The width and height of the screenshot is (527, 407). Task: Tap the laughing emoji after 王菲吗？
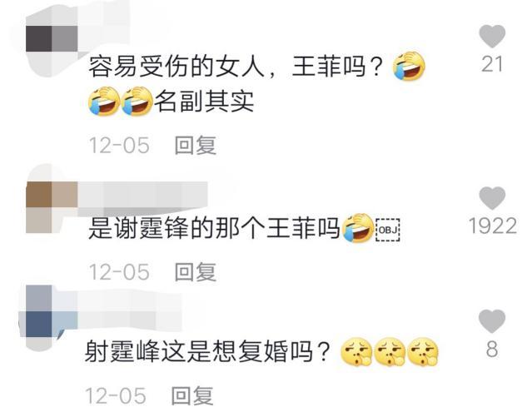pos(409,67)
